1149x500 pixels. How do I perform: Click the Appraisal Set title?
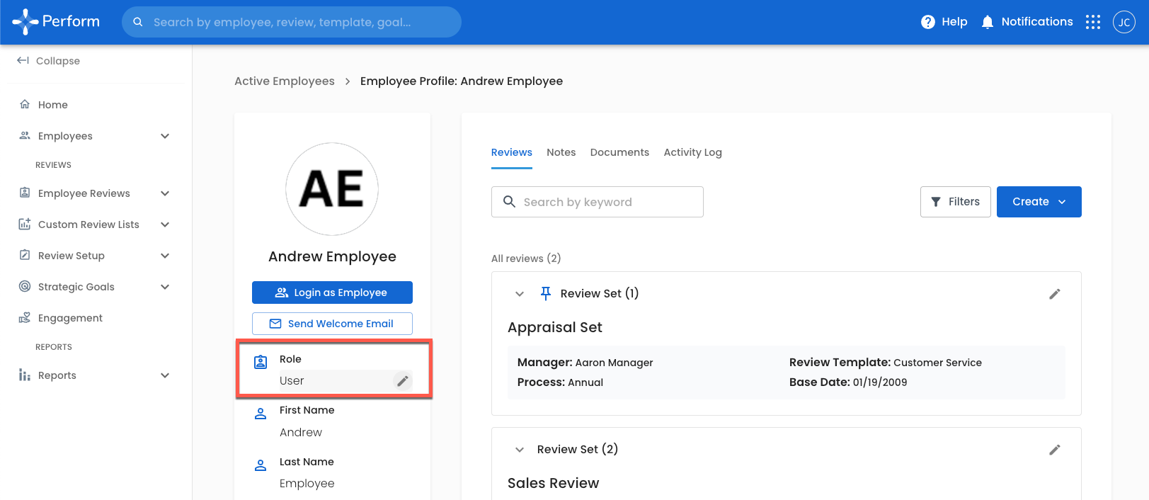click(x=555, y=327)
